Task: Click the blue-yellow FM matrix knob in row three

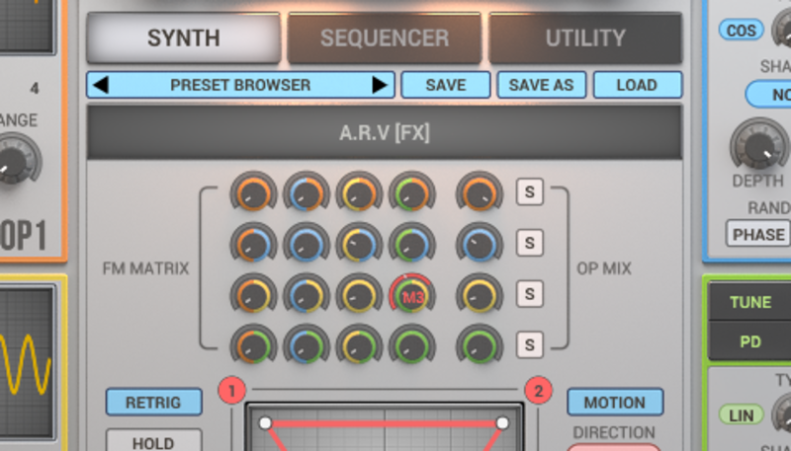Action: [307, 294]
